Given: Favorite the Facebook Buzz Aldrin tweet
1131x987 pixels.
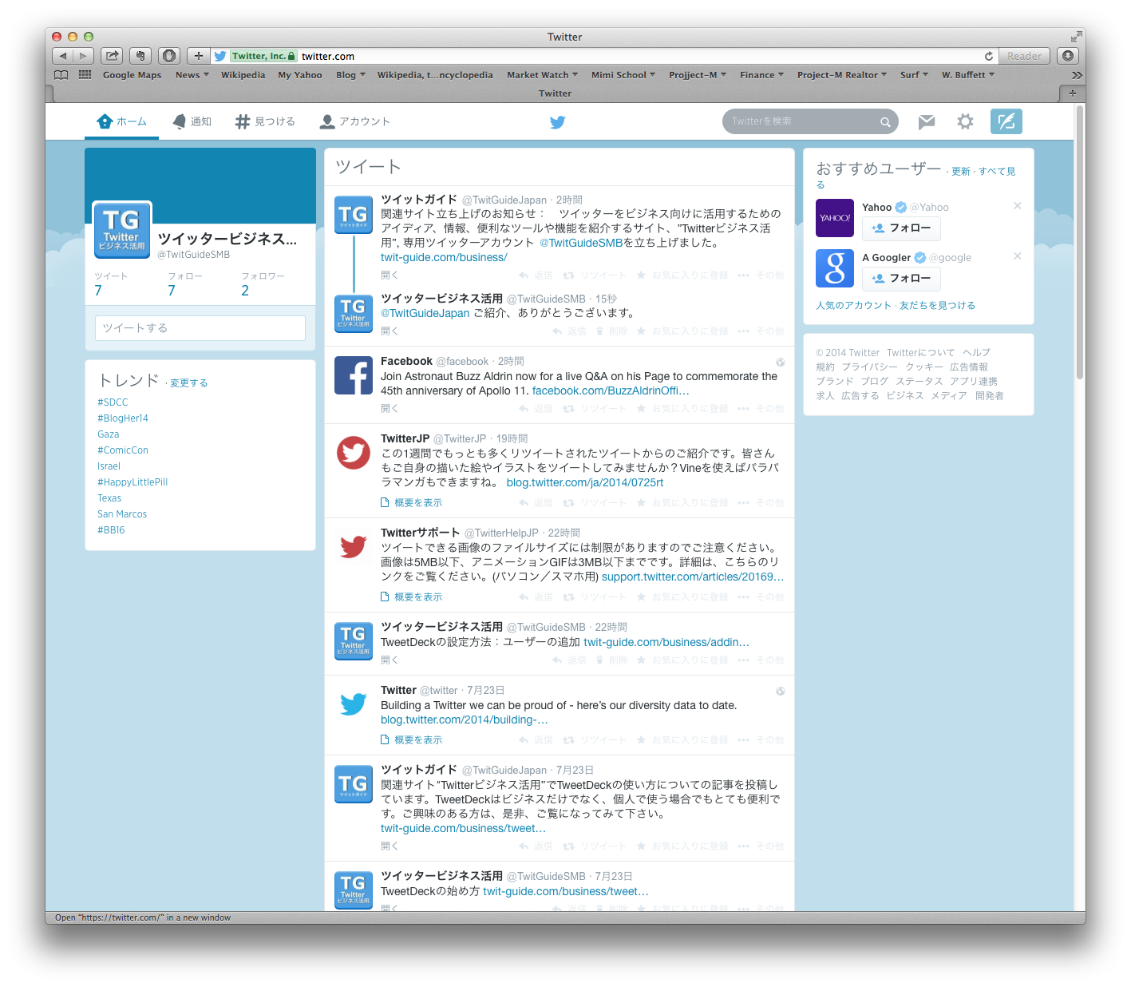Looking at the screenshot, I should [682, 409].
